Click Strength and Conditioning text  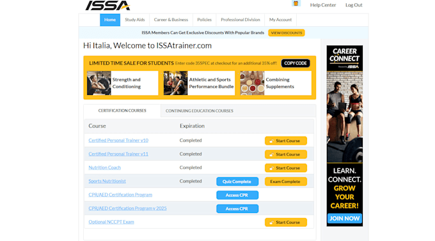[x=127, y=83]
